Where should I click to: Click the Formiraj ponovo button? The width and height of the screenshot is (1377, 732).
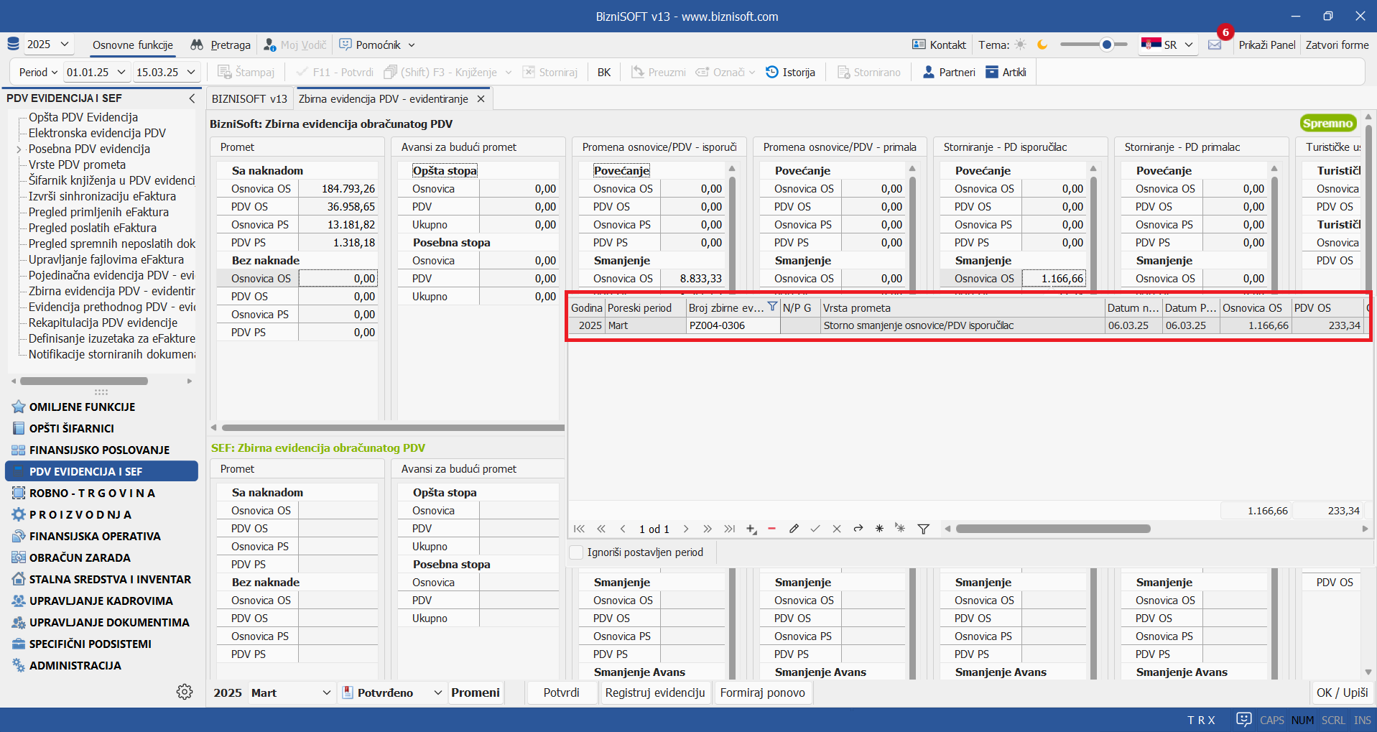[x=762, y=692]
